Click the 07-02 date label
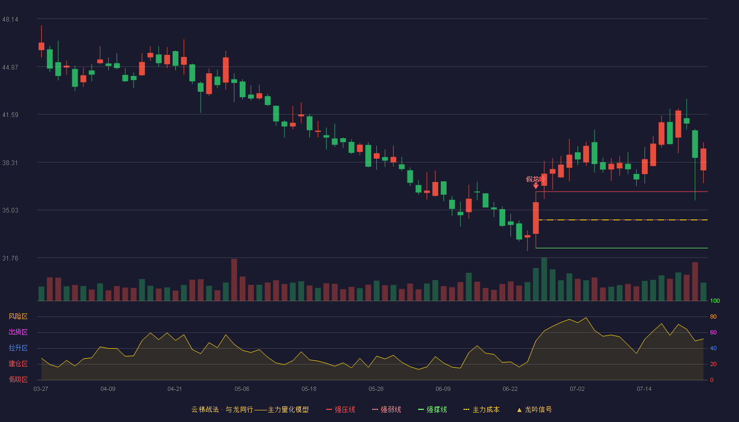 click(x=577, y=389)
